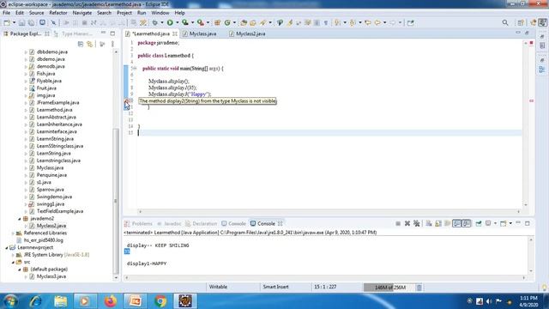This screenshot has width=549, height=309.
Task: Toggle Show Whitespace Characters pilcrow icon
Action: [x=326, y=22]
